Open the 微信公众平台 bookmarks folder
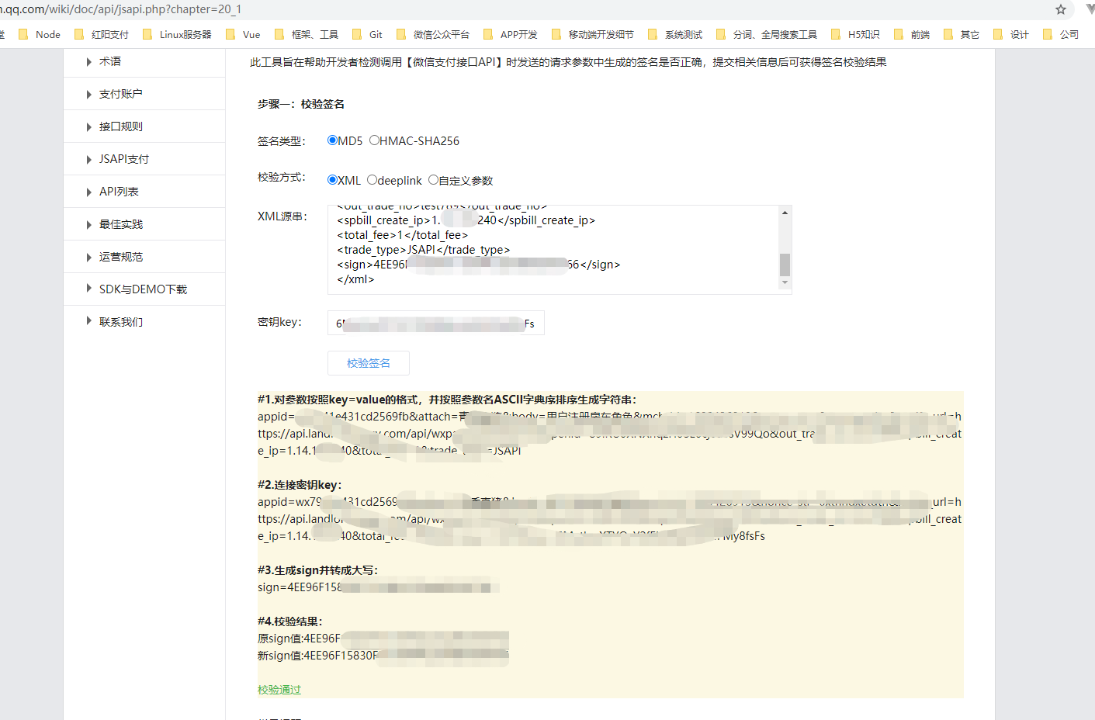1095x720 pixels. point(433,34)
